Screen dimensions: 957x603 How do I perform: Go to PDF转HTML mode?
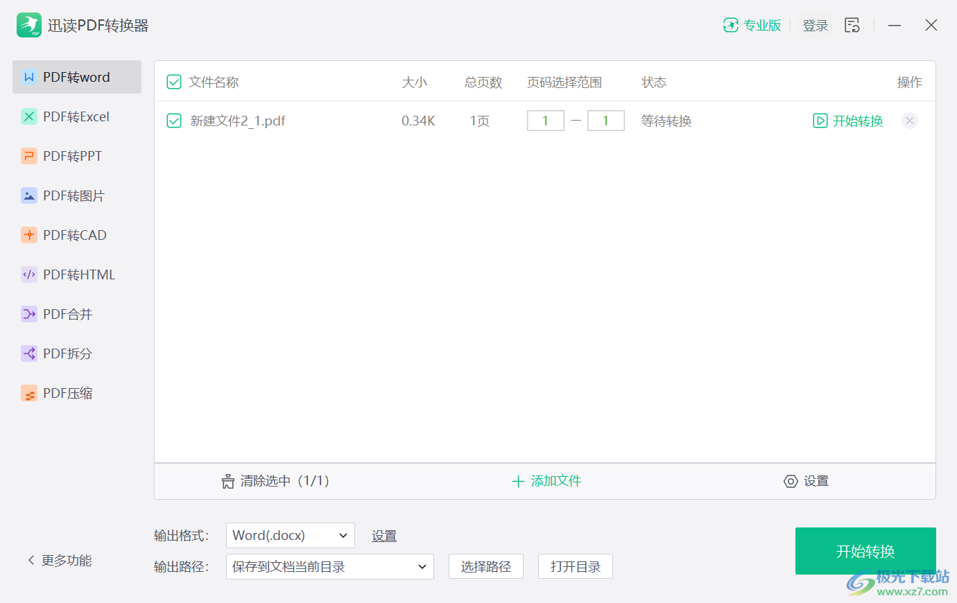point(77,274)
